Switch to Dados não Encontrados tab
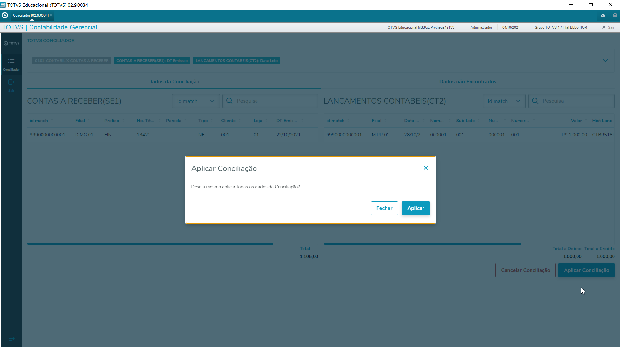620x347 pixels. click(468, 82)
